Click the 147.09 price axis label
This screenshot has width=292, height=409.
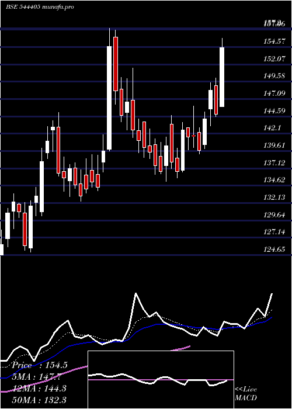(274, 93)
